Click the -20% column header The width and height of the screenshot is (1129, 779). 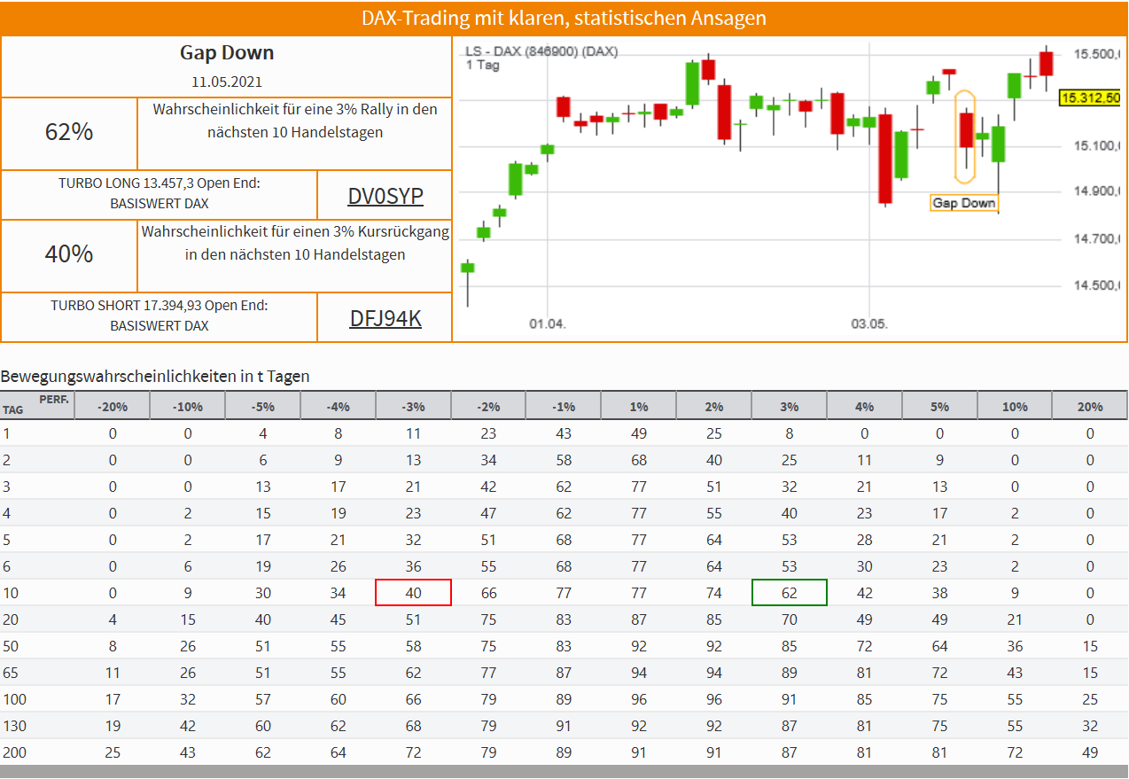(113, 406)
